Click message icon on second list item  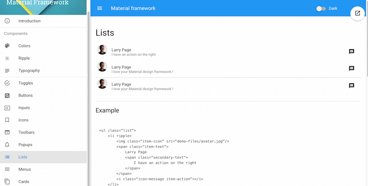coord(351,69)
